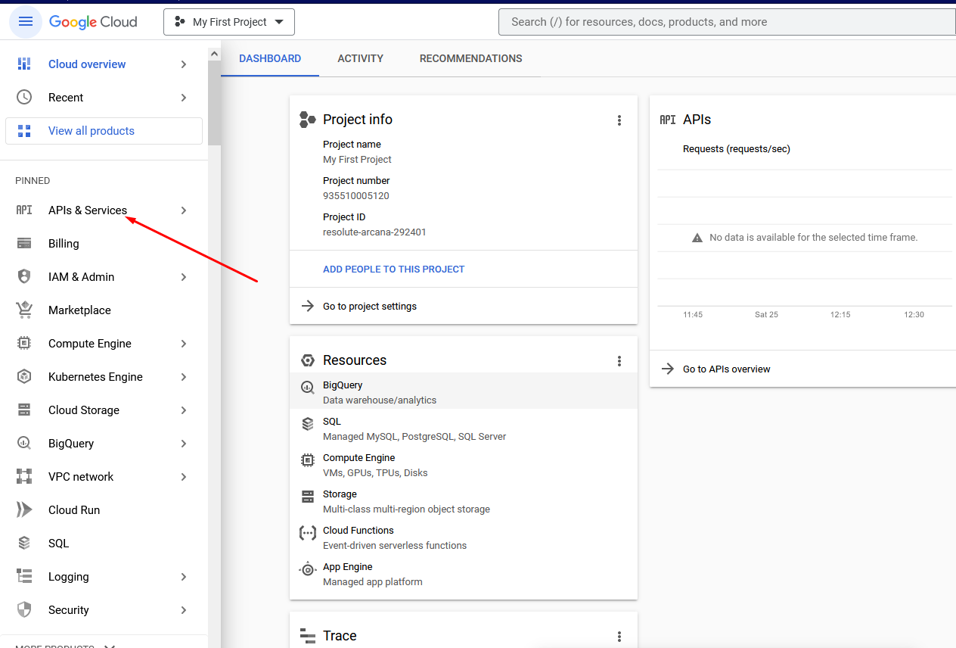The width and height of the screenshot is (956, 648).
Task: Click the App Engine target icon
Action: click(307, 570)
